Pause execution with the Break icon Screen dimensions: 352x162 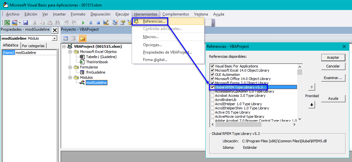(x=91, y=23)
